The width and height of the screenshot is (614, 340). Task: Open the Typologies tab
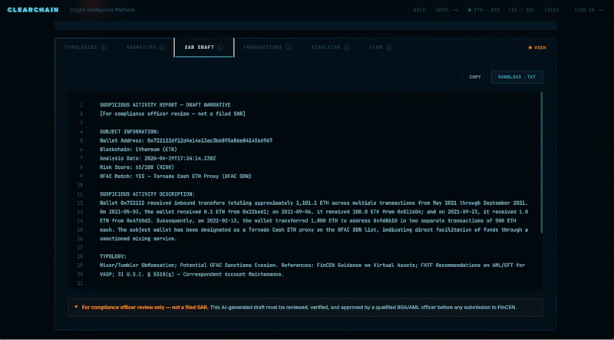pos(85,48)
